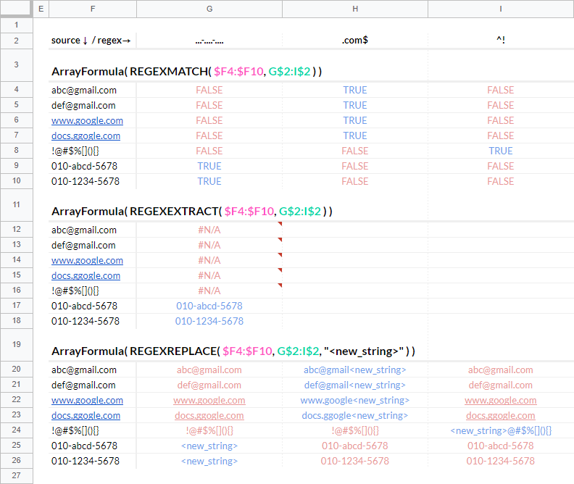The width and height of the screenshot is (574, 484).
Task: Click def@gmail<new_string> cell in row 21
Action: (355, 385)
